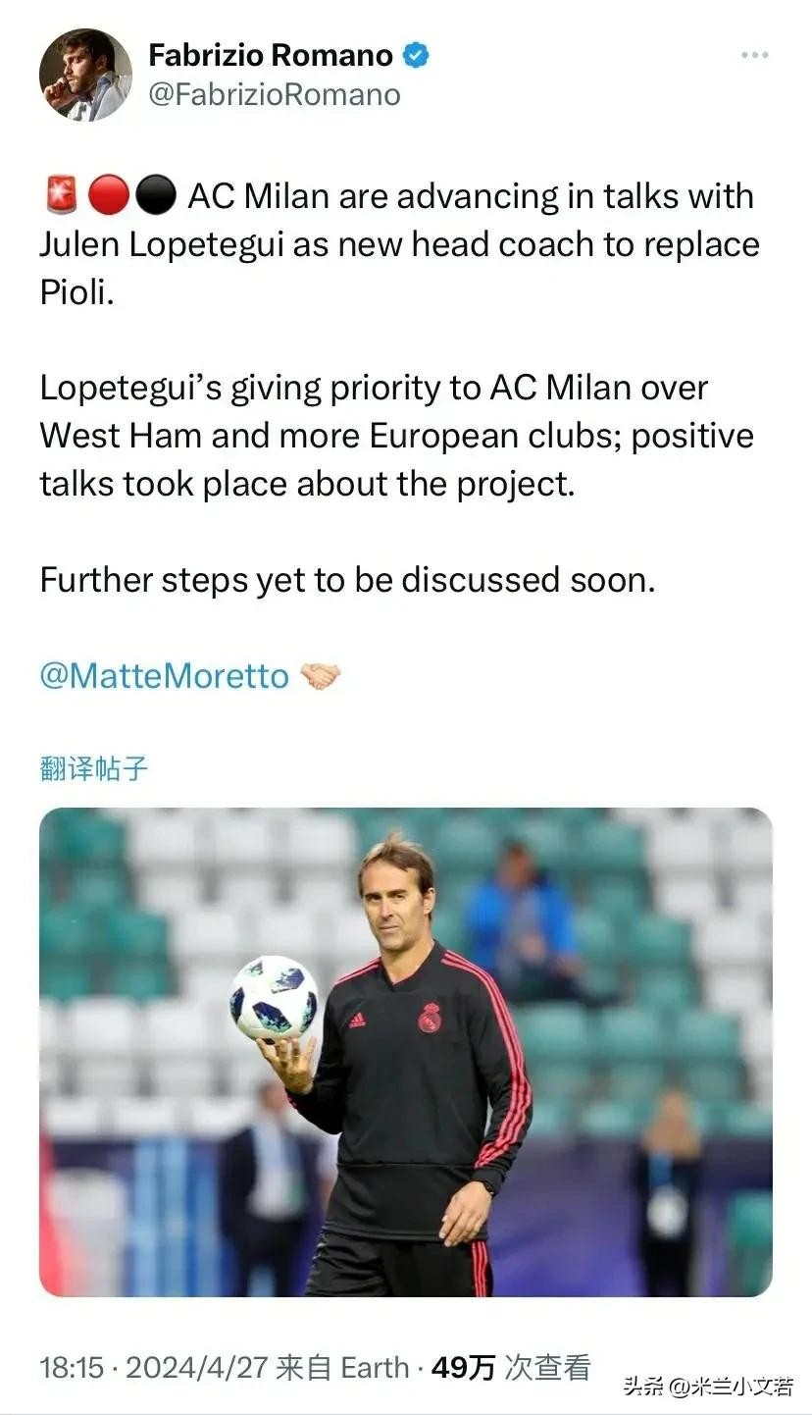Open the @FabrizioRomano handle
This screenshot has width=812, height=1415.
click(274, 95)
